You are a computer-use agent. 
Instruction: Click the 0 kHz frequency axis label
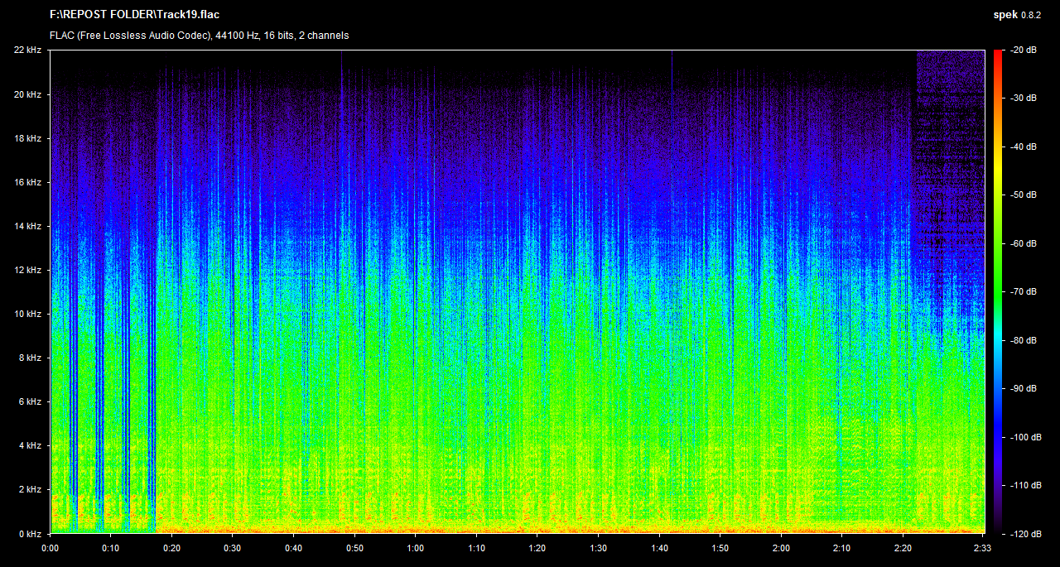point(30,533)
